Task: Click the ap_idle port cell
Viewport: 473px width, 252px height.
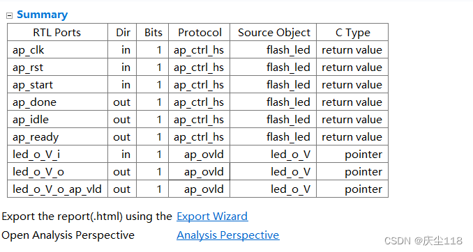Action: pos(57,120)
